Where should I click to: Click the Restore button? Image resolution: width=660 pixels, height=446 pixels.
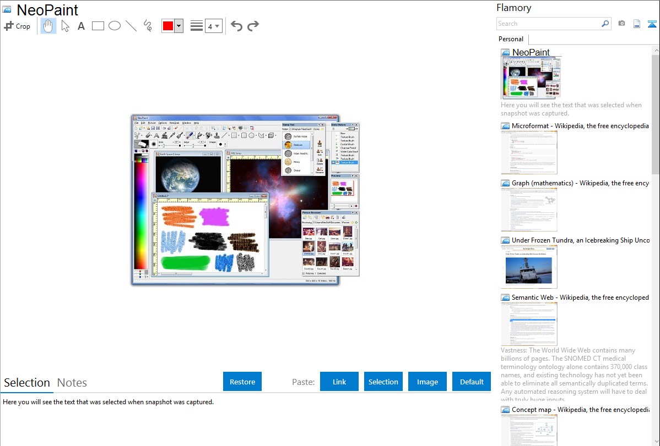242,382
